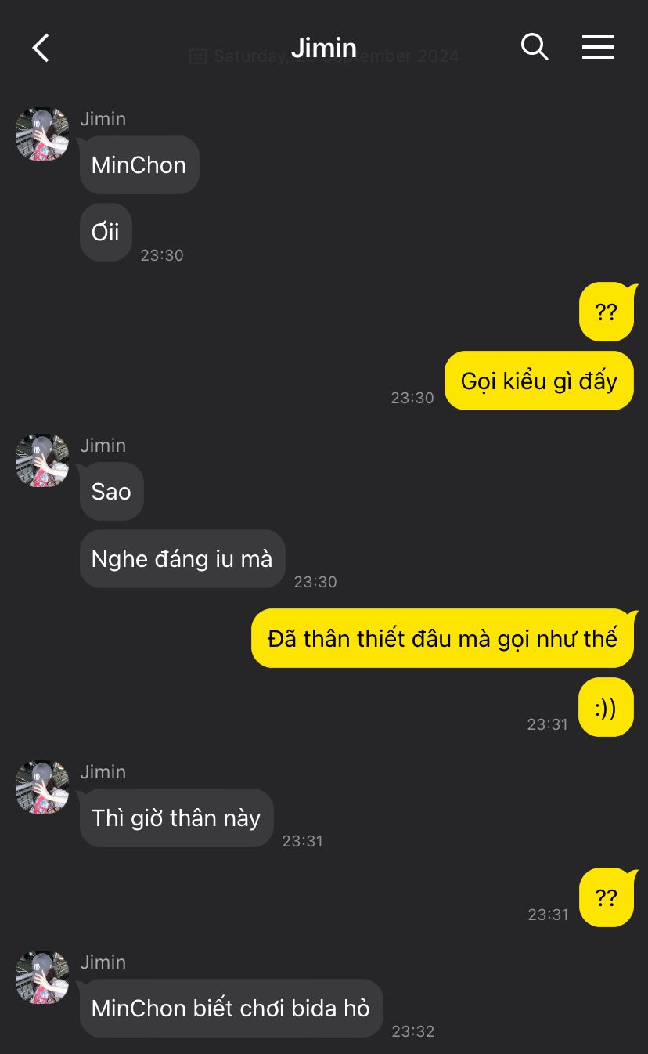Screen dimensions: 648x1054
Task: Tap 'MinChon biết chơi bida hỏ' message
Action: (231, 1008)
